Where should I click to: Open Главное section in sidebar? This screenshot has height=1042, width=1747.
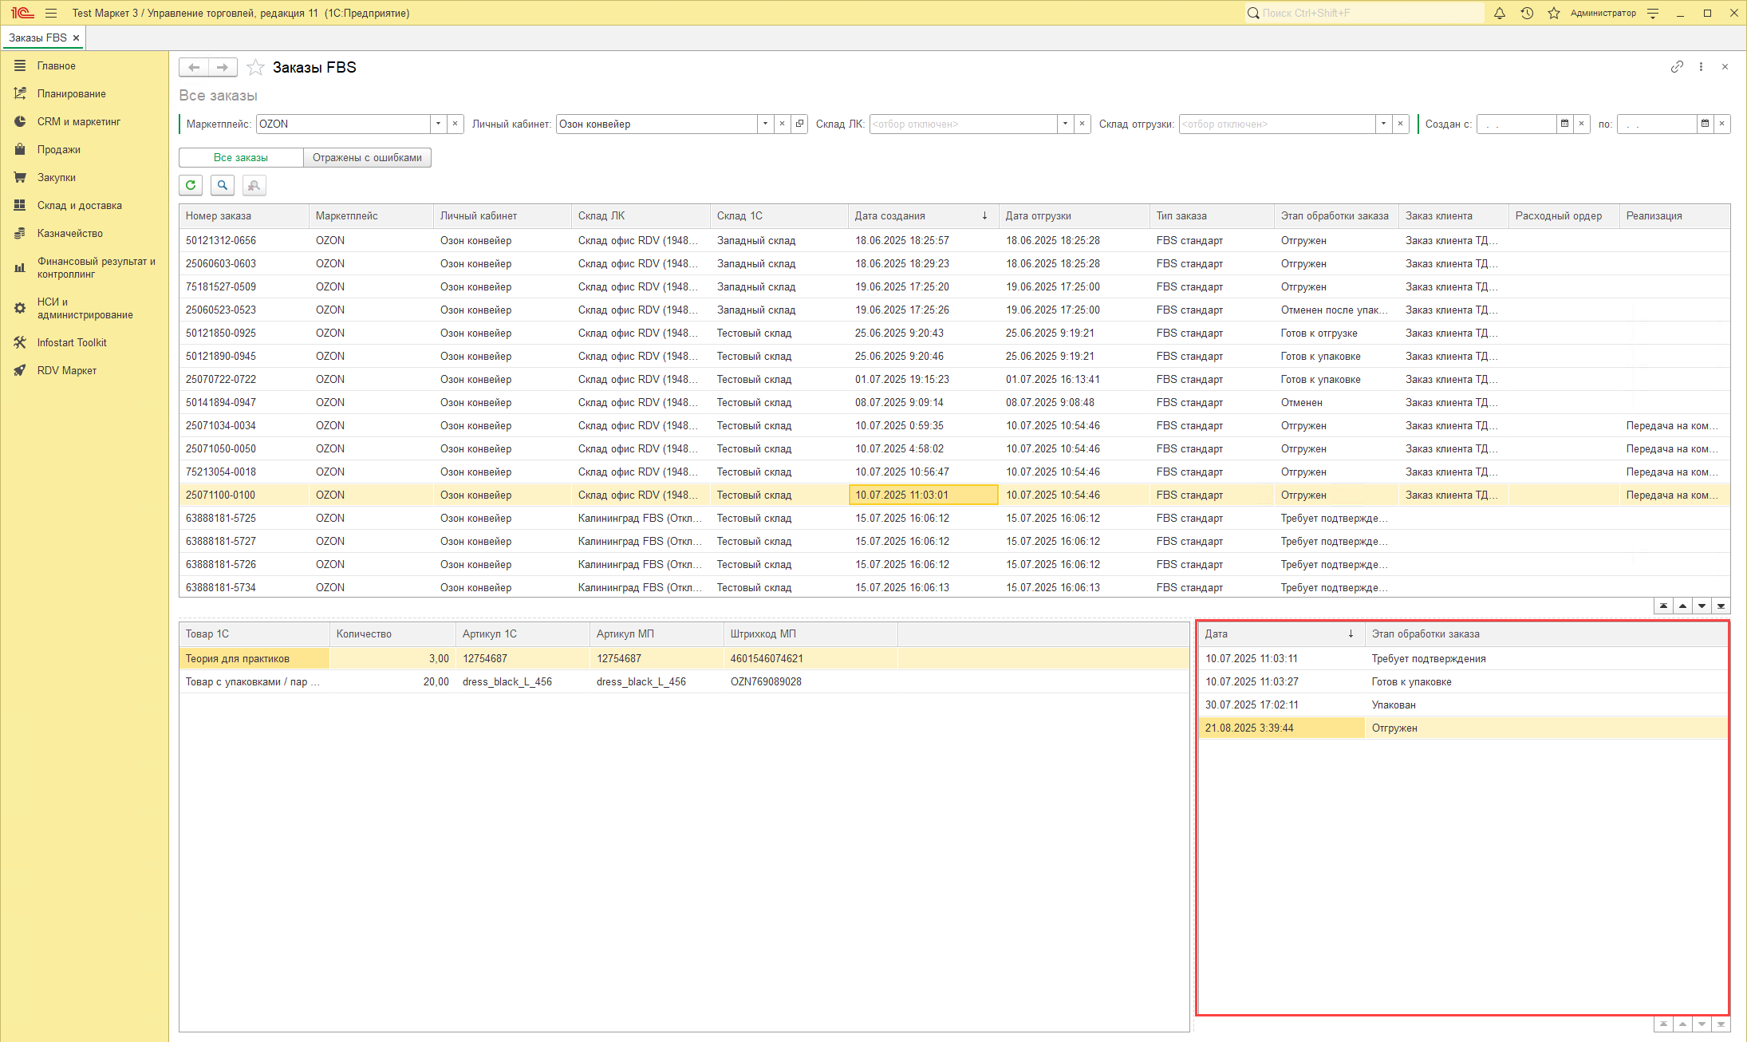[85, 65]
